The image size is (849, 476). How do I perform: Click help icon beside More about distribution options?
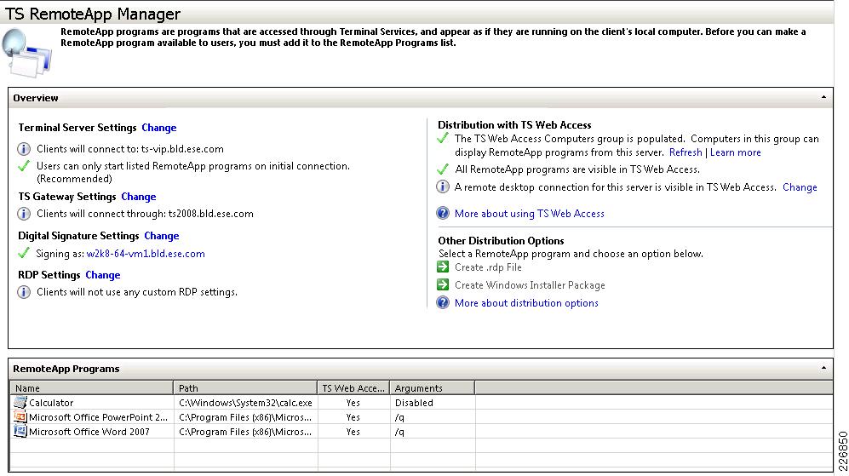(443, 302)
